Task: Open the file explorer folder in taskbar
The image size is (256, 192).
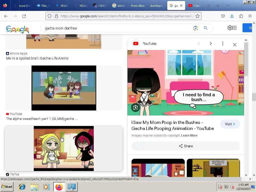Action: pos(34,187)
